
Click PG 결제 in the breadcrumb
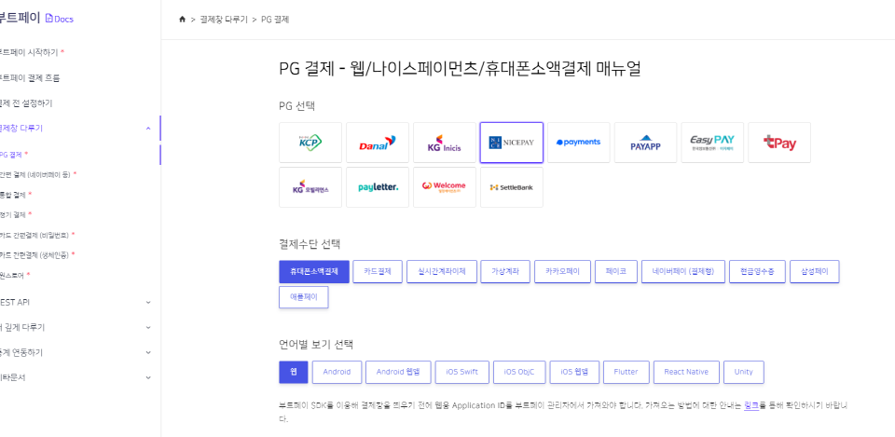tap(275, 20)
